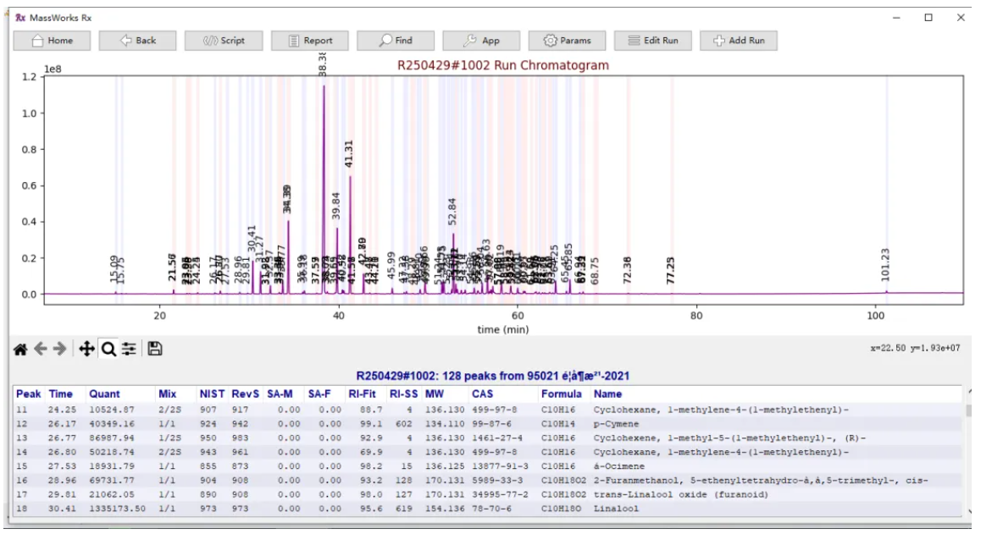
Task: Click the 101.23 peak label on the chromatogram
Action: [886, 266]
